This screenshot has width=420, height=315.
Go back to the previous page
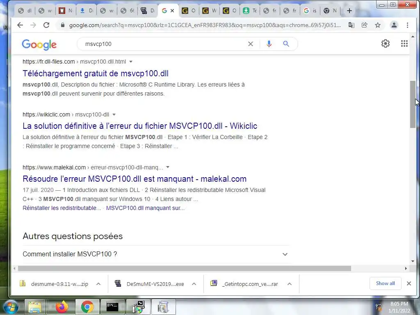tap(20, 25)
